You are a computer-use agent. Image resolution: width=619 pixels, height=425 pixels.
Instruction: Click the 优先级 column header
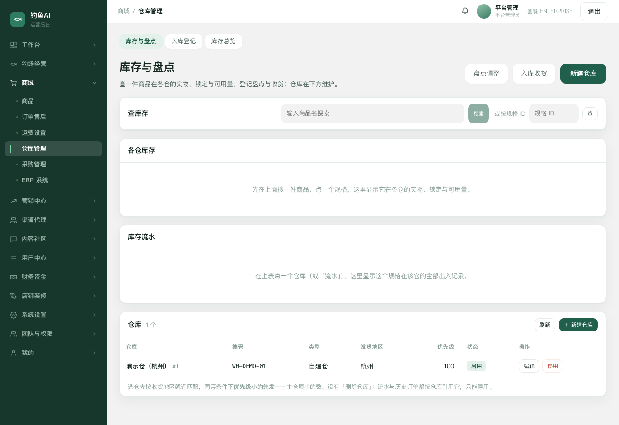[x=445, y=347]
